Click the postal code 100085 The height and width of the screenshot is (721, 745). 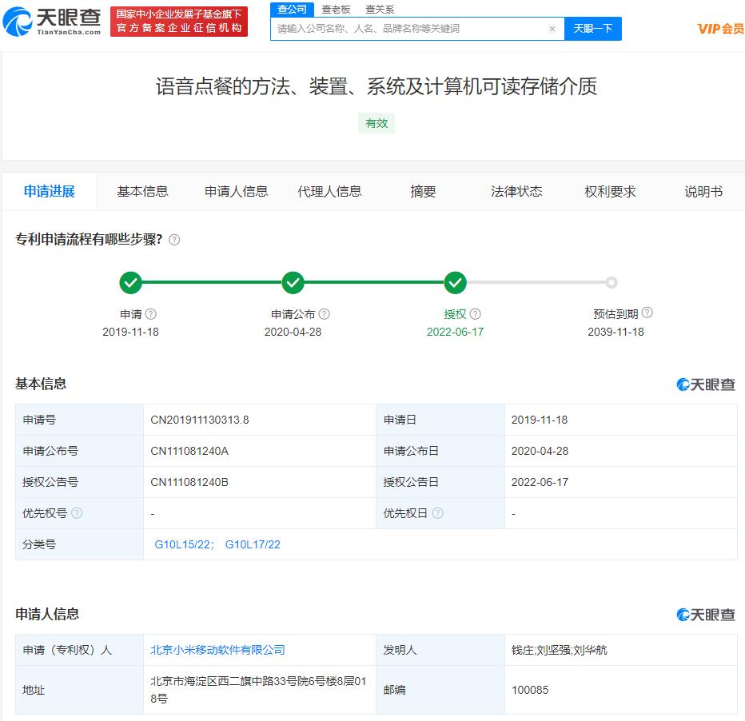pos(530,690)
